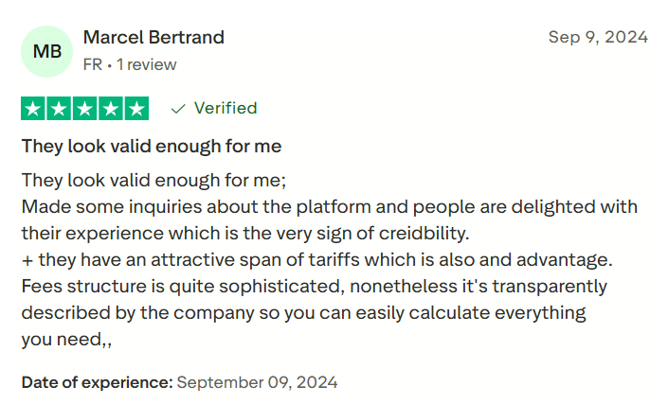This screenshot has height=404, width=668.
Task: Select the fourth rating star
Action: pos(111,109)
